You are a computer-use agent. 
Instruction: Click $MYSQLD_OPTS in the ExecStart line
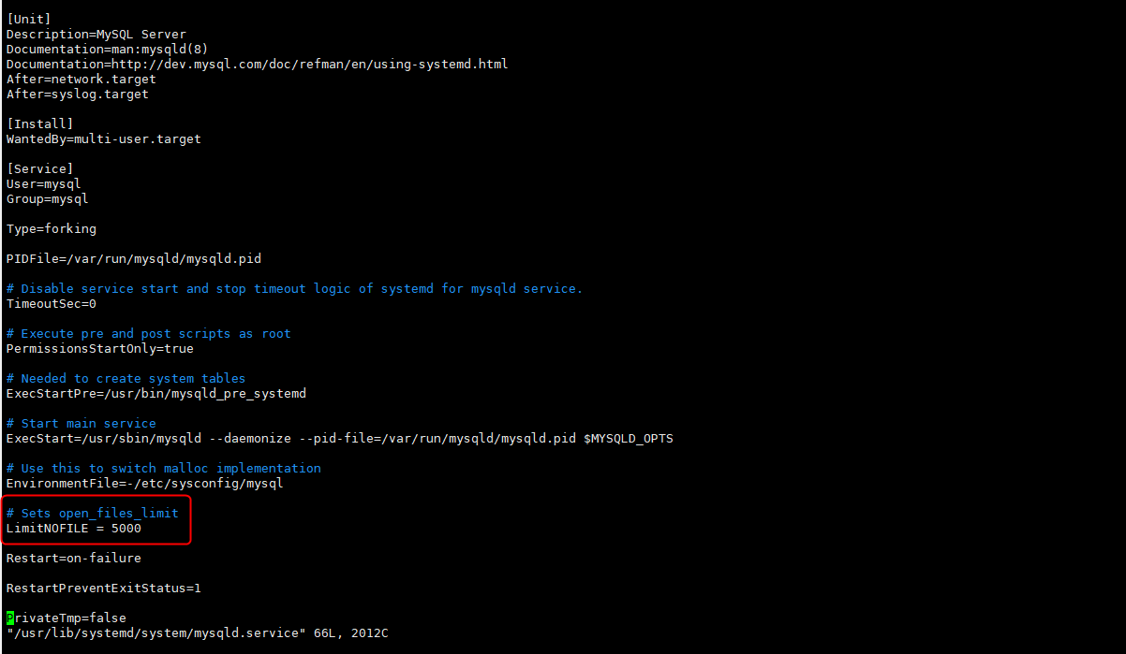[x=629, y=438]
